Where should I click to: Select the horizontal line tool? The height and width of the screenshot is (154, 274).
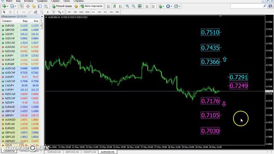coord(24,12)
